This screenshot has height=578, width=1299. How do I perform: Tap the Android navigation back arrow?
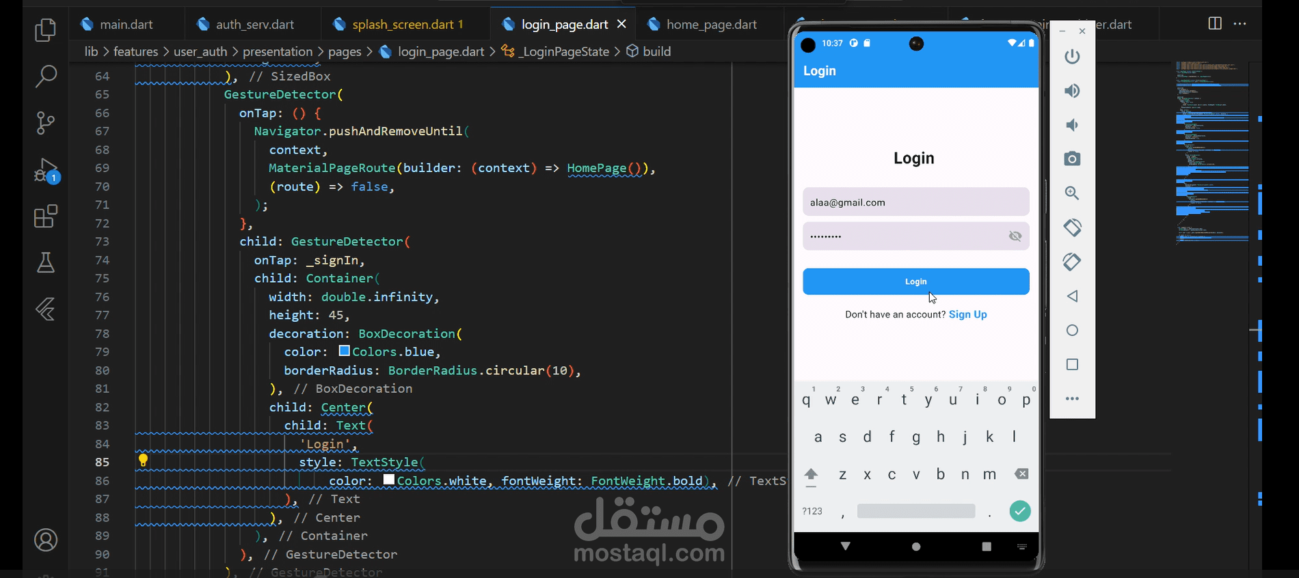[846, 546]
